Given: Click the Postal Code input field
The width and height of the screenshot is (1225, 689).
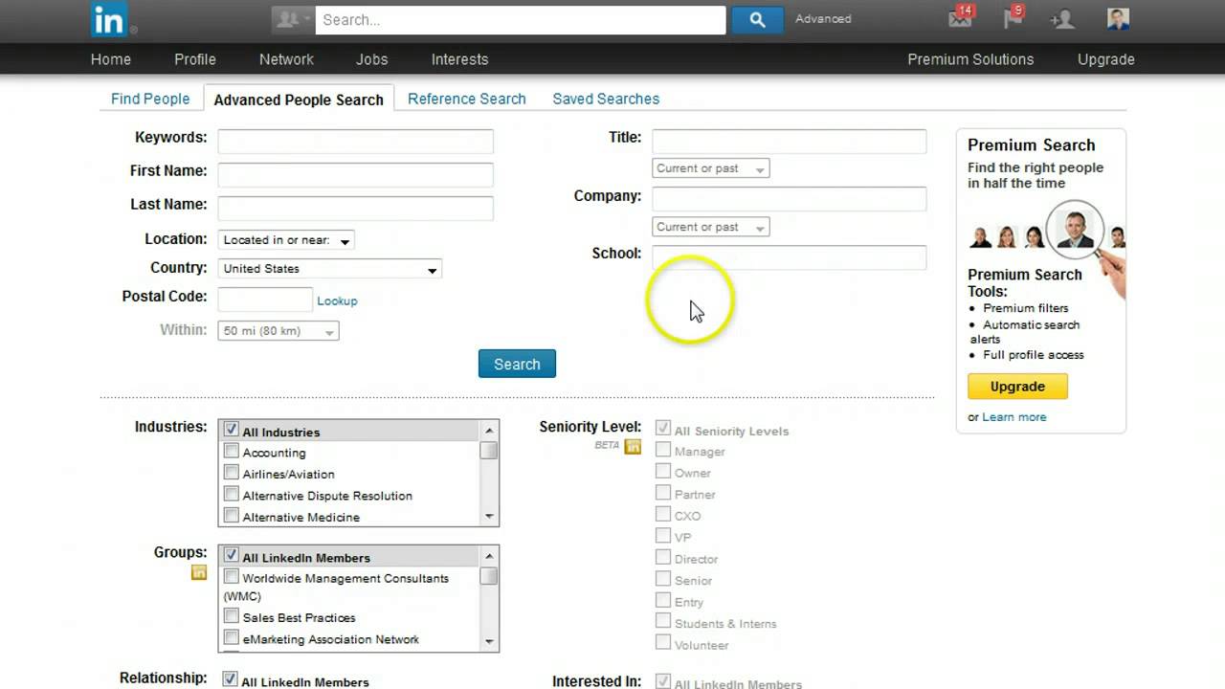Looking at the screenshot, I should pos(265,300).
